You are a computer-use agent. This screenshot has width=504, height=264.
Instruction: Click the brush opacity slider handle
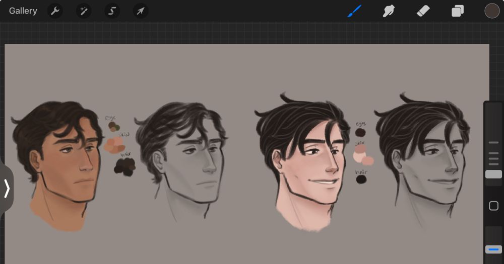tap(493, 249)
